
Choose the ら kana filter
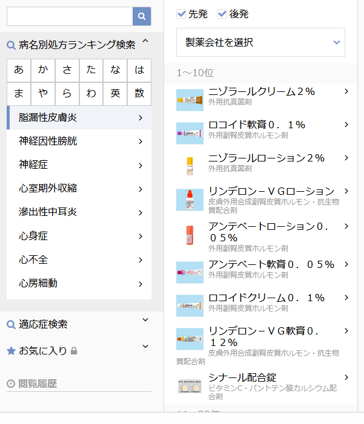(67, 94)
